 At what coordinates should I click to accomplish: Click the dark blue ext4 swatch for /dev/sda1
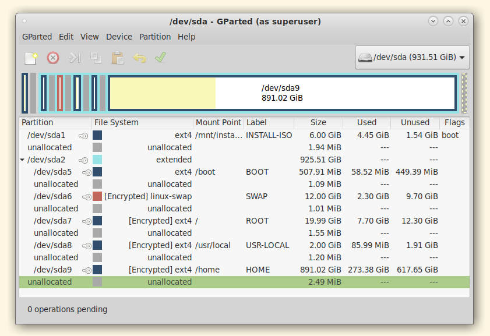point(97,135)
